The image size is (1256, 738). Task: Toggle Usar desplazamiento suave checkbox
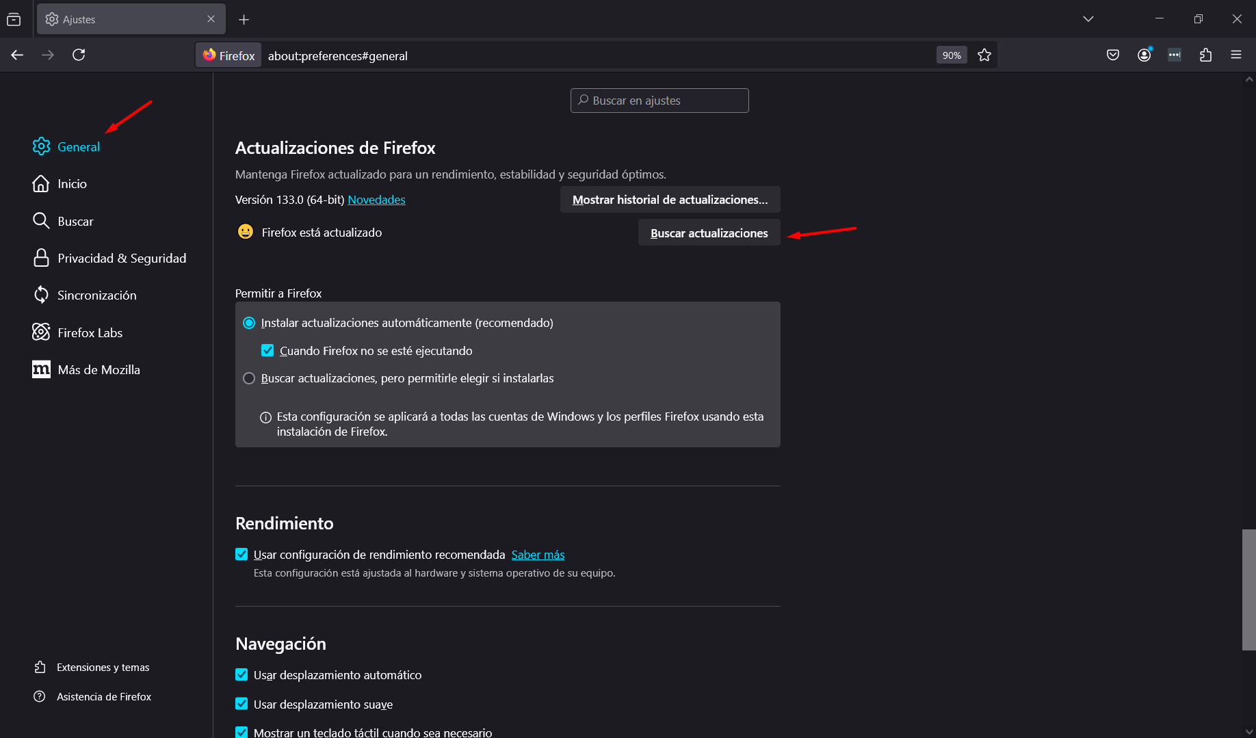241,703
